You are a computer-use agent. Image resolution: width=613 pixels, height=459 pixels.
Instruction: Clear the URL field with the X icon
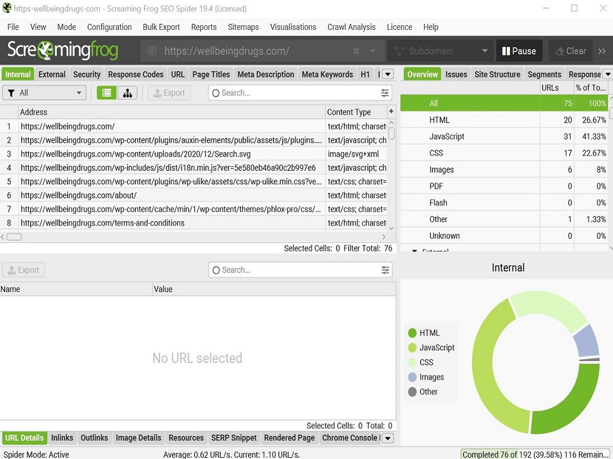[356, 51]
